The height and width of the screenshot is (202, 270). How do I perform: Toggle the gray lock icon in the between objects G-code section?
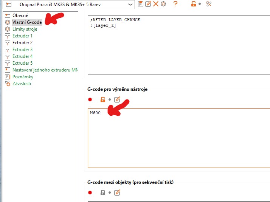coord(102,193)
